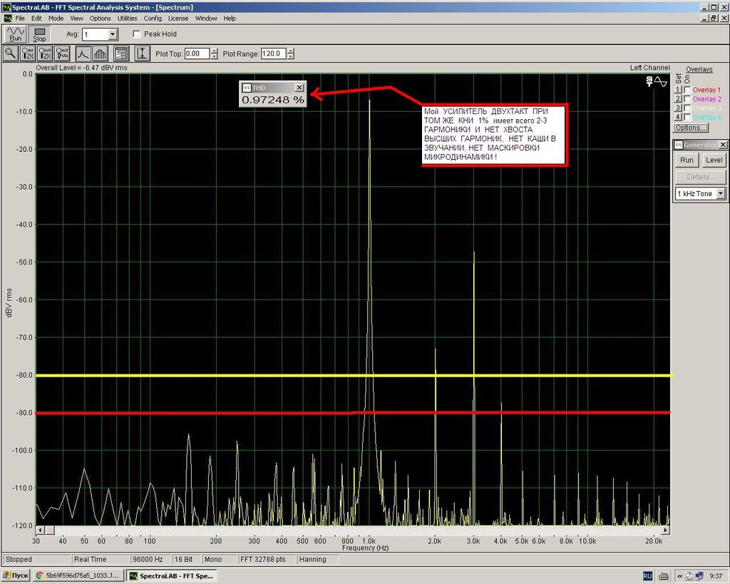Open the 1 kHz Tone generator dropdown
The height and width of the screenshot is (584, 730).
pyautogui.click(x=721, y=193)
